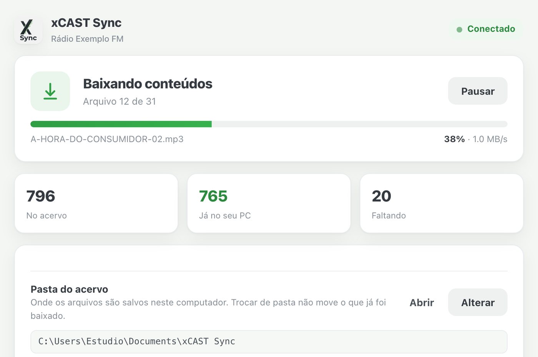This screenshot has height=357, width=538.
Task: Click the 38% download percentage
Action: [454, 139]
